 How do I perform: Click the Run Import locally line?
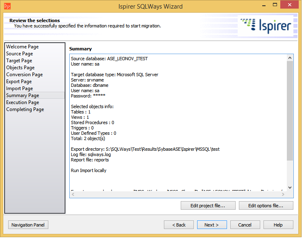point(89,170)
